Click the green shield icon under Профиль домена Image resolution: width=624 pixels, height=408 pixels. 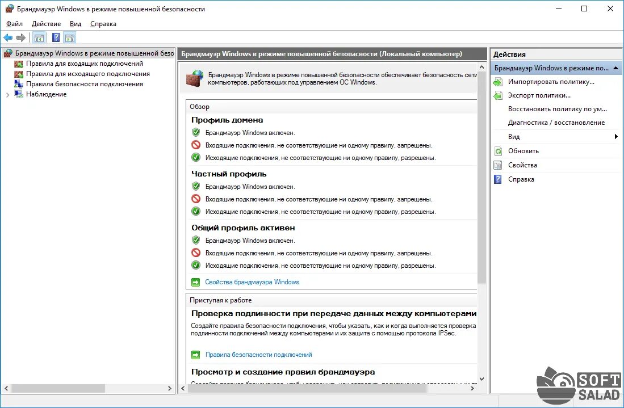pos(196,132)
